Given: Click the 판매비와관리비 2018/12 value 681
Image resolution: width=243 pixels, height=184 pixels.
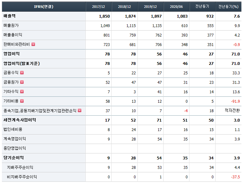Looking at the screenshot, I should (133, 45).
